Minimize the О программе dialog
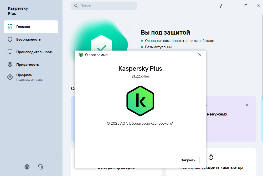This screenshot has width=263, height=176. (187, 55)
